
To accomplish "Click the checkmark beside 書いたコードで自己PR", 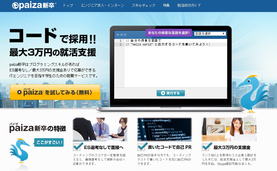I will (x=142, y=147).
